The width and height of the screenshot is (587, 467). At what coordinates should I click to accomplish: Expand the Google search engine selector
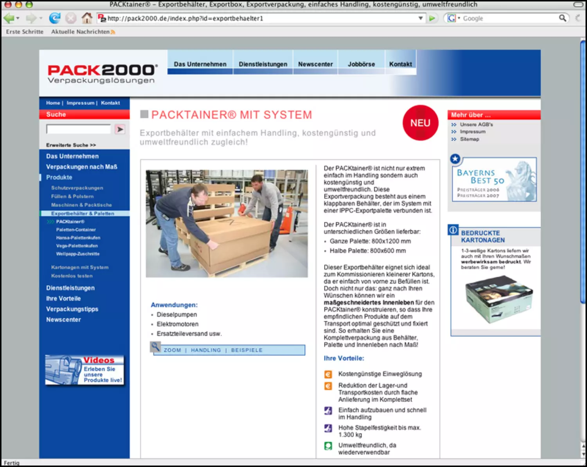click(453, 18)
